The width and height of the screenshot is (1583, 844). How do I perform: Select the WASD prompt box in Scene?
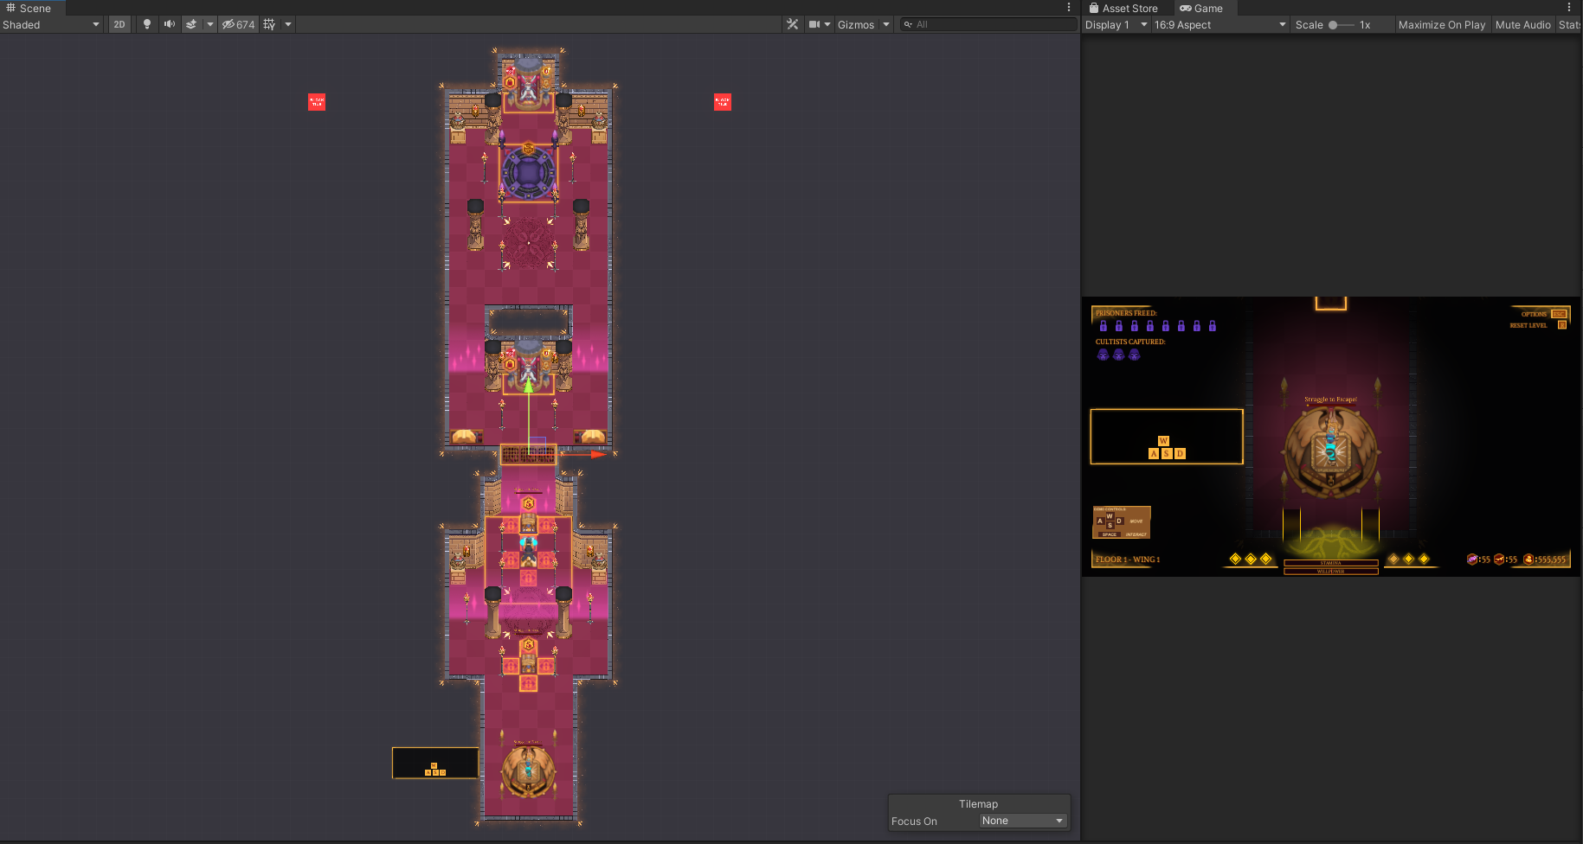[435, 763]
